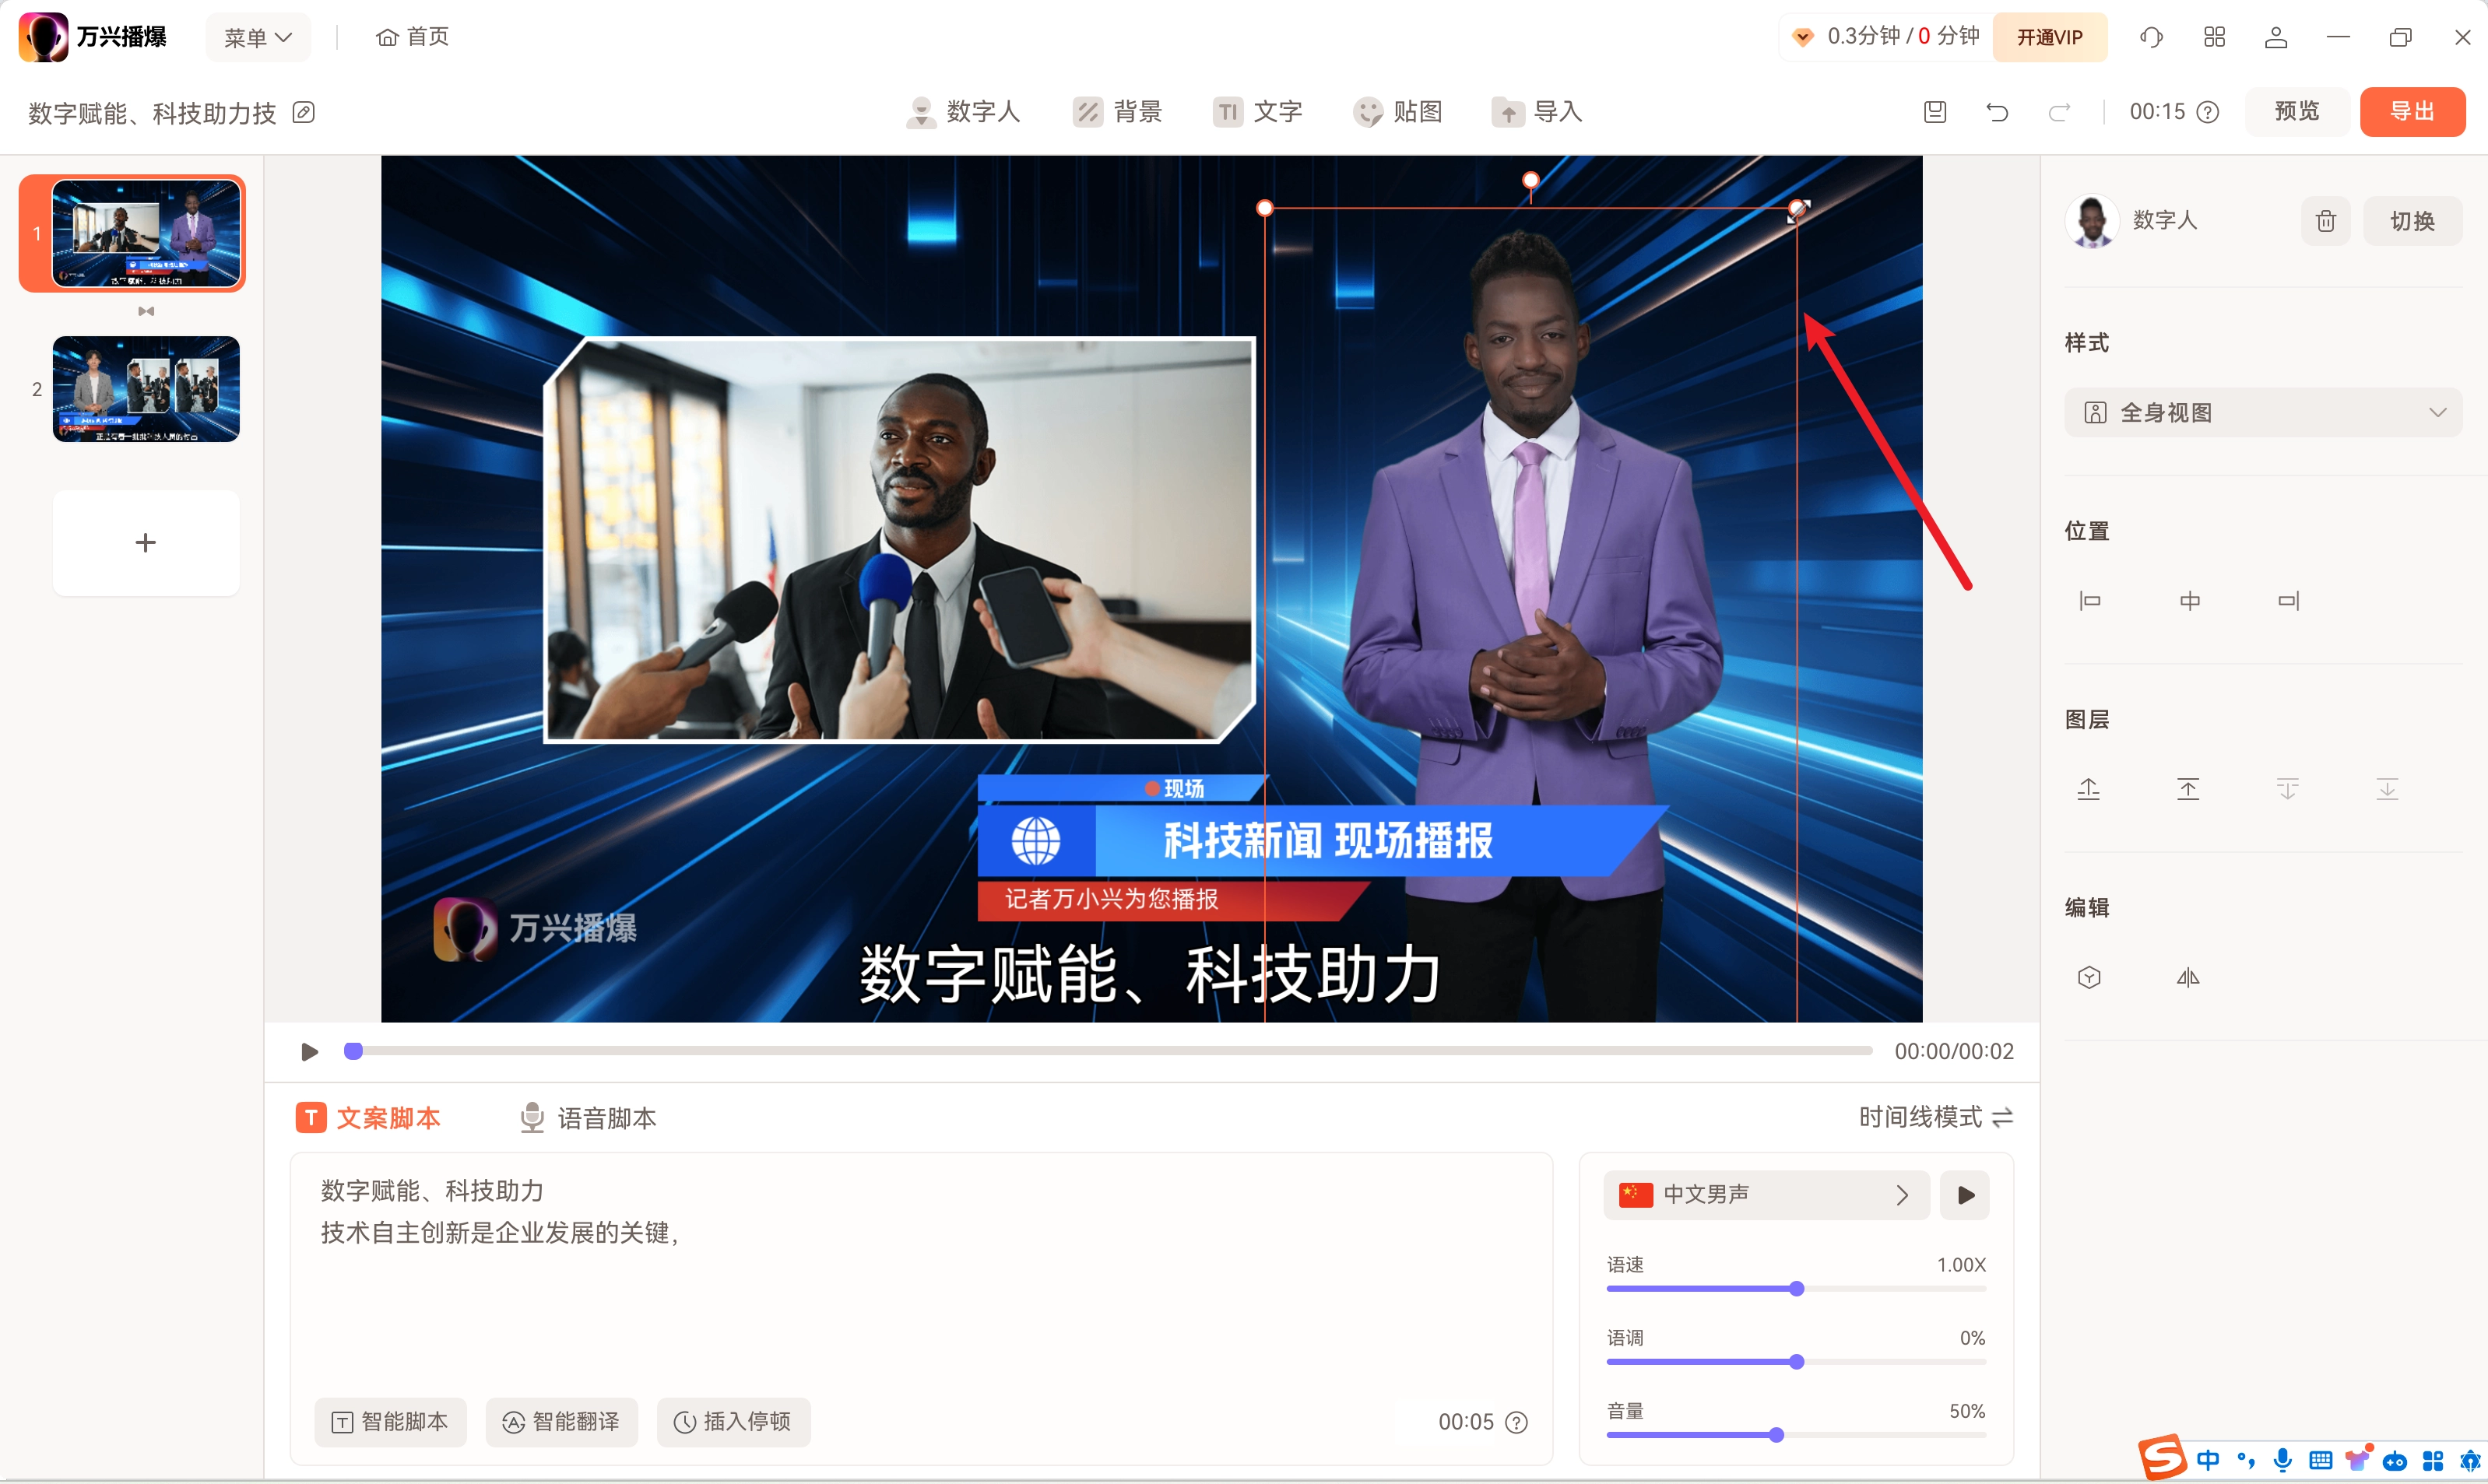The width and height of the screenshot is (2488, 1484).
Task: Switch to 语音脚本 tab
Action: click(589, 1118)
